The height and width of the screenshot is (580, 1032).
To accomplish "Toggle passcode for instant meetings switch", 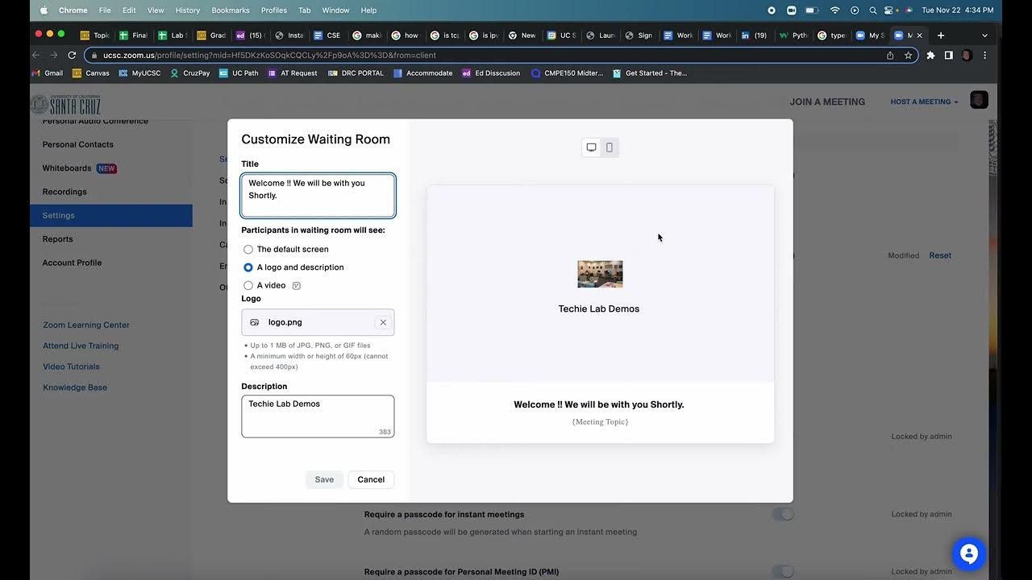I will 782,514.
